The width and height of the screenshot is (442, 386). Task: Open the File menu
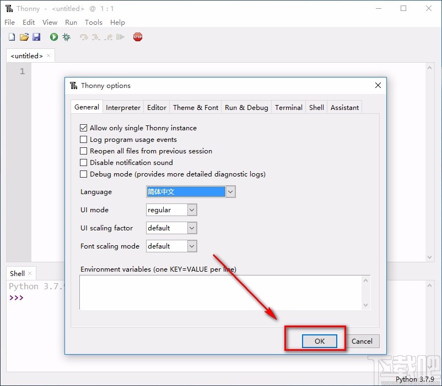click(x=9, y=22)
